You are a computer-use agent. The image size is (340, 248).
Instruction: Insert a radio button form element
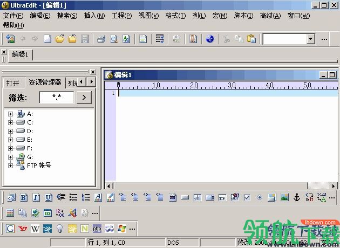point(260,197)
